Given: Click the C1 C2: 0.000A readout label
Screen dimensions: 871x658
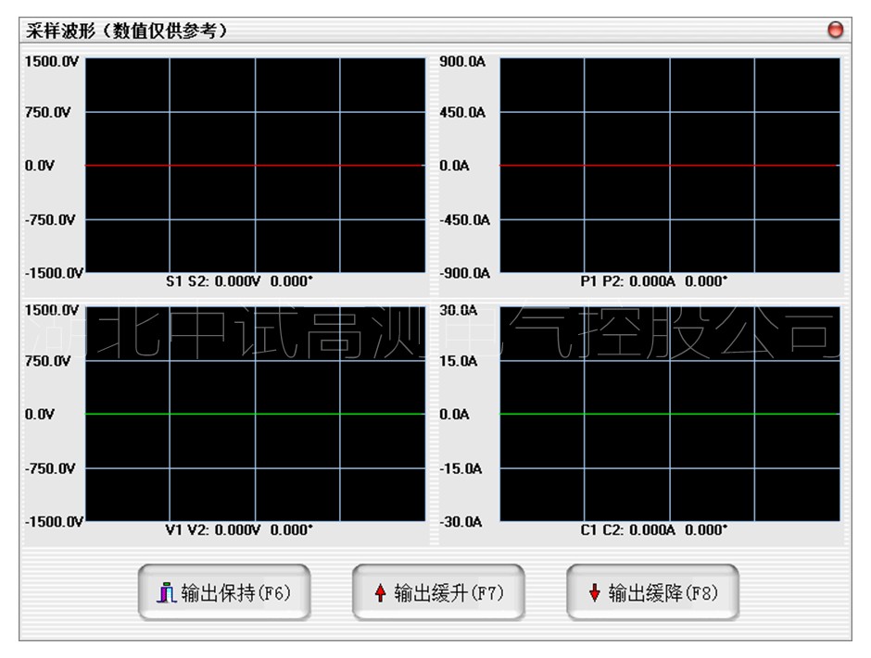Looking at the screenshot, I should point(653,530).
